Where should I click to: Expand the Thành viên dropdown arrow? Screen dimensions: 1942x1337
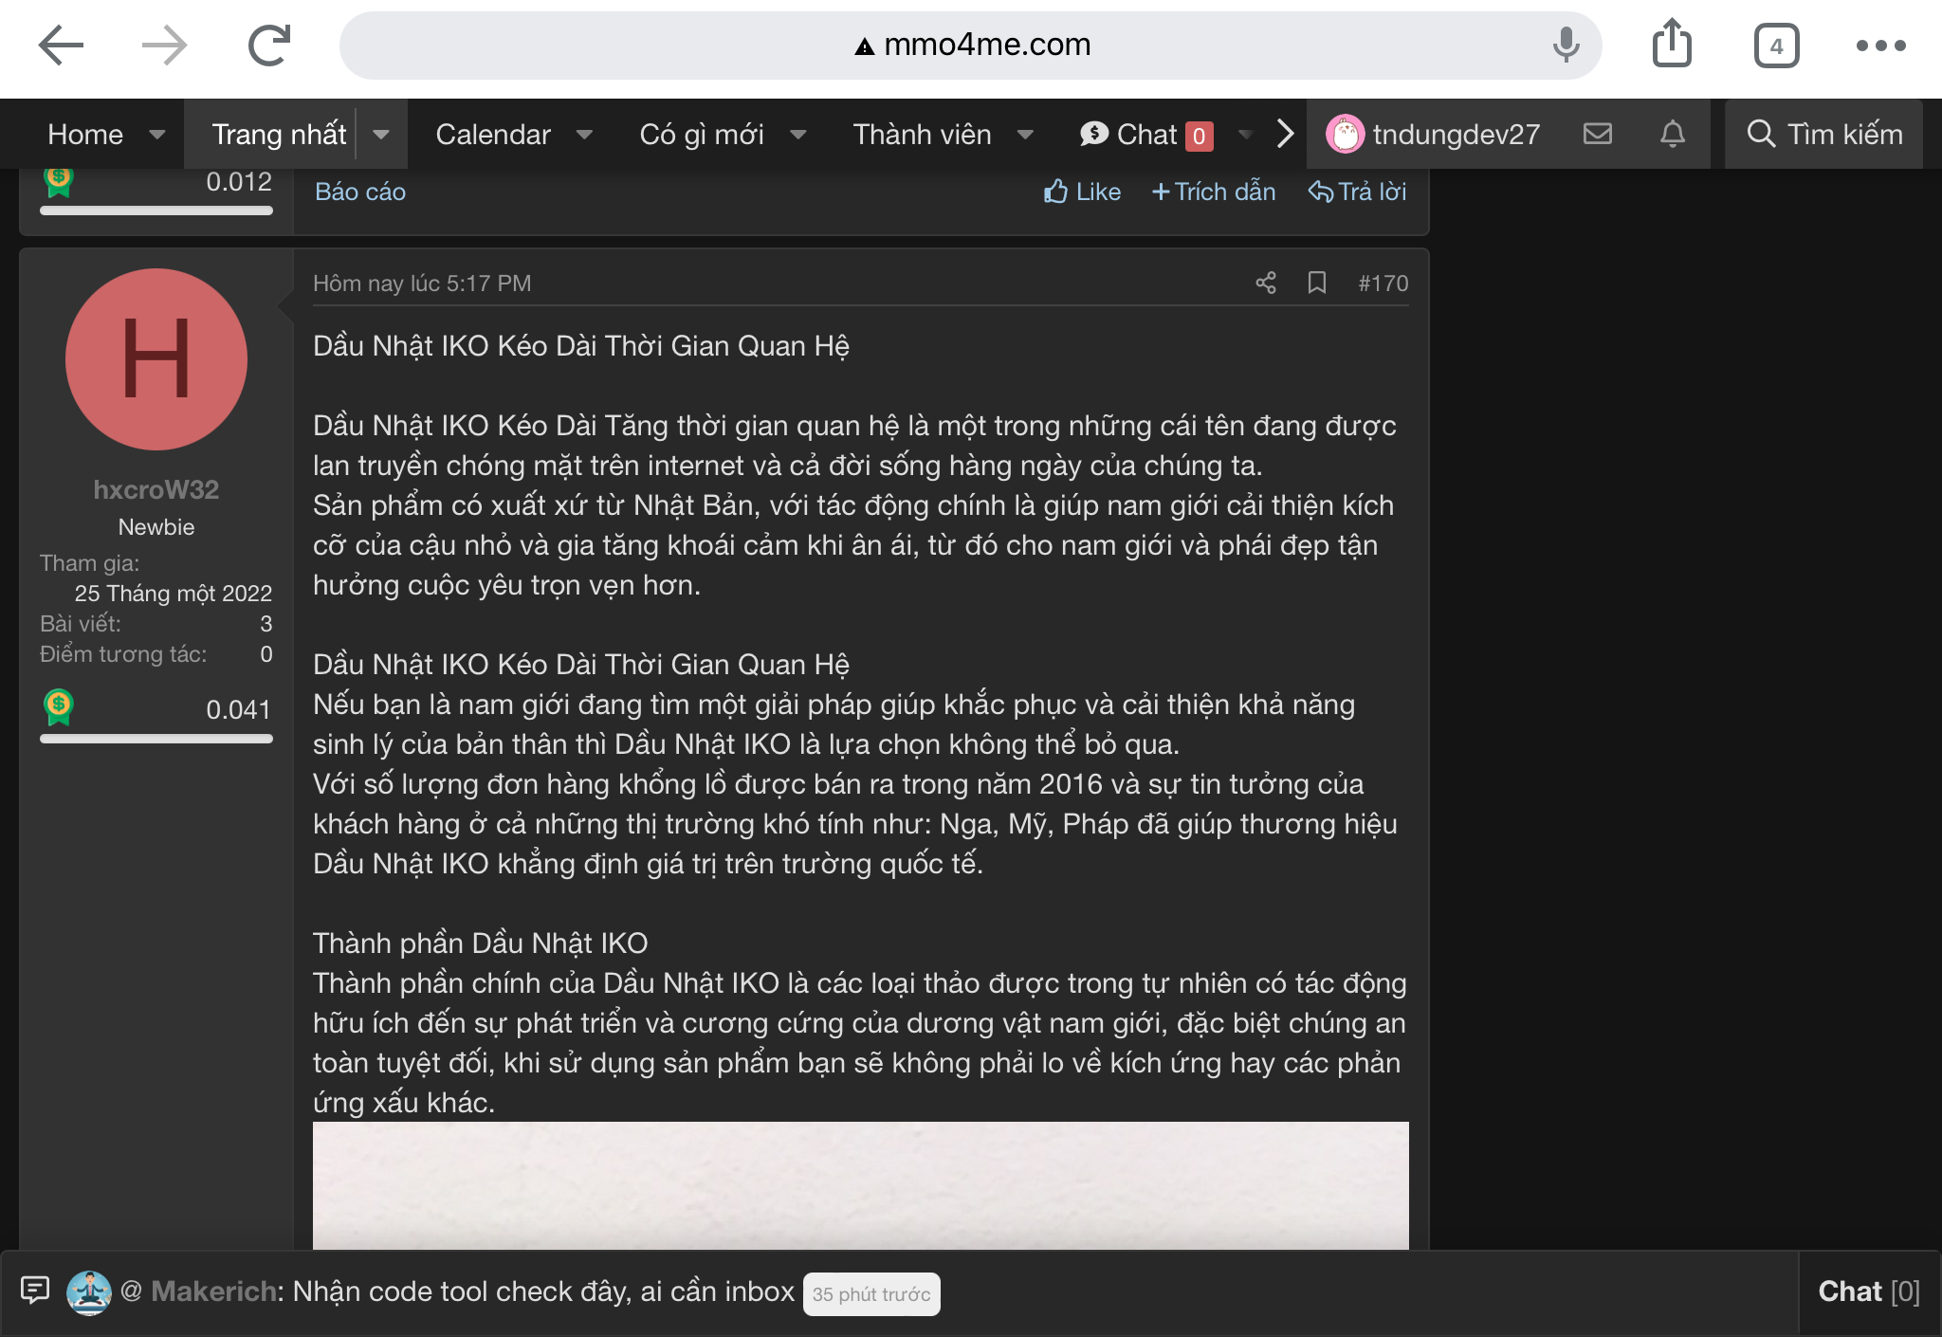(1025, 135)
